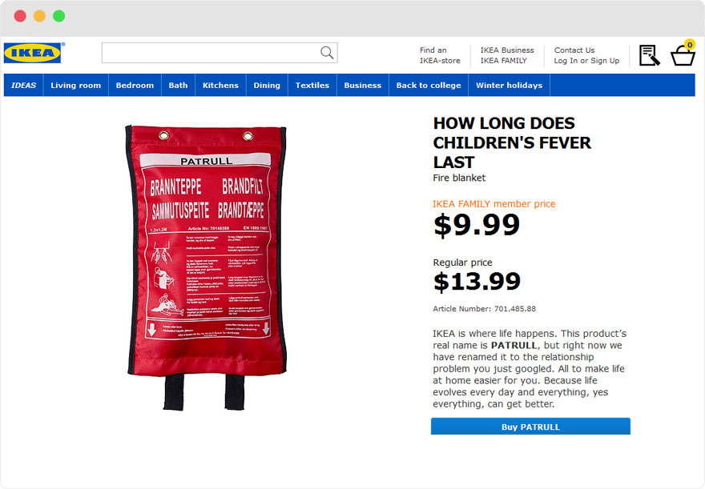Screen dimensions: 705x489
Task: Click the search magnifier icon
Action: (327, 53)
